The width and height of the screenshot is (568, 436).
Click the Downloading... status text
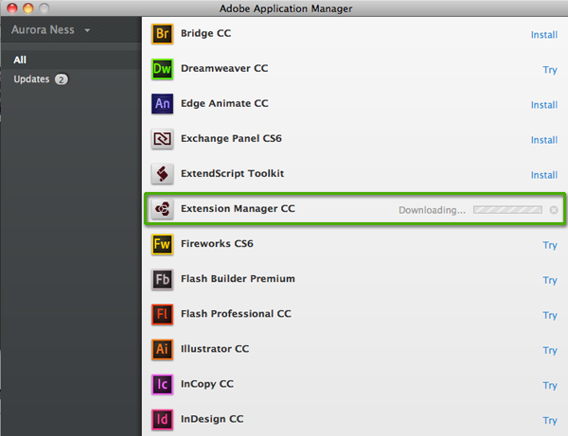click(432, 210)
